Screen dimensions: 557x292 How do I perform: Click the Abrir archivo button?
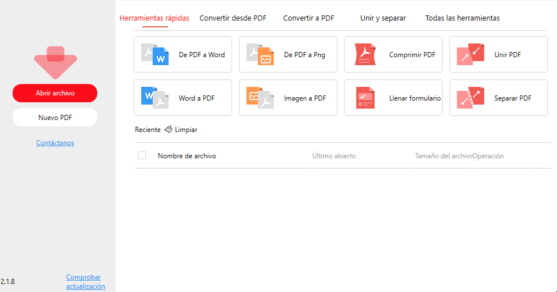tap(55, 93)
